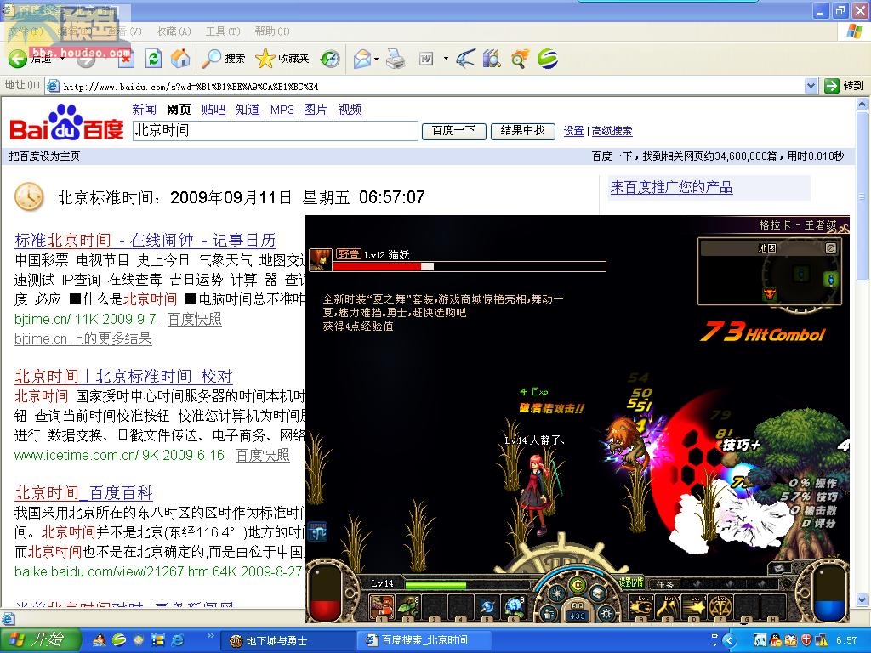Switch to 百度搜索_北京时间 taskbar window

pyautogui.click(x=424, y=641)
